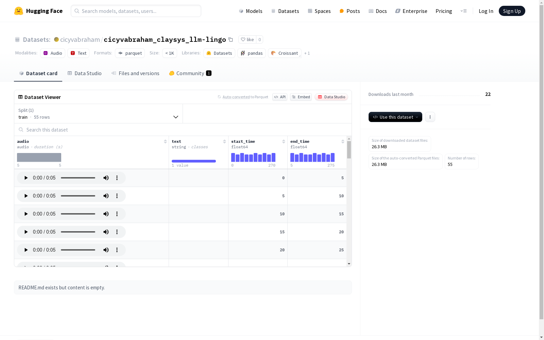Expand the Split train dropdown
The height and width of the screenshot is (340, 544).
pos(98,114)
